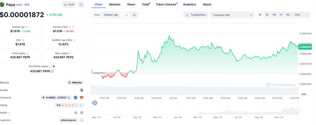This screenshot has width=316, height=125.
Task: Click the FDV info icon
Action: click(23, 40)
